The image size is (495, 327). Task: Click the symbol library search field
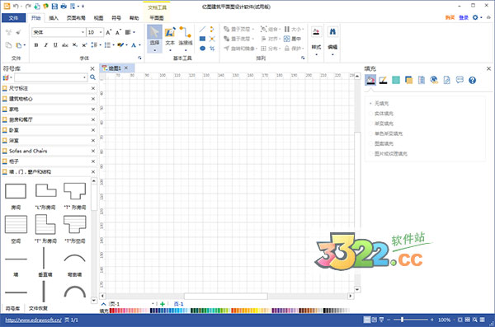[x=49, y=77]
